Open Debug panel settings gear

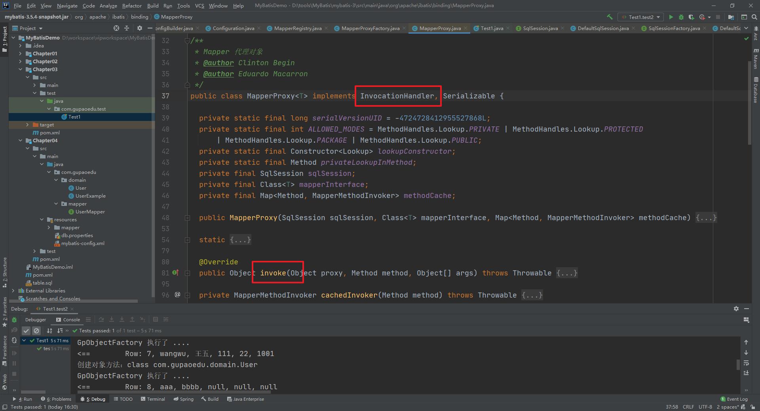coord(736,309)
